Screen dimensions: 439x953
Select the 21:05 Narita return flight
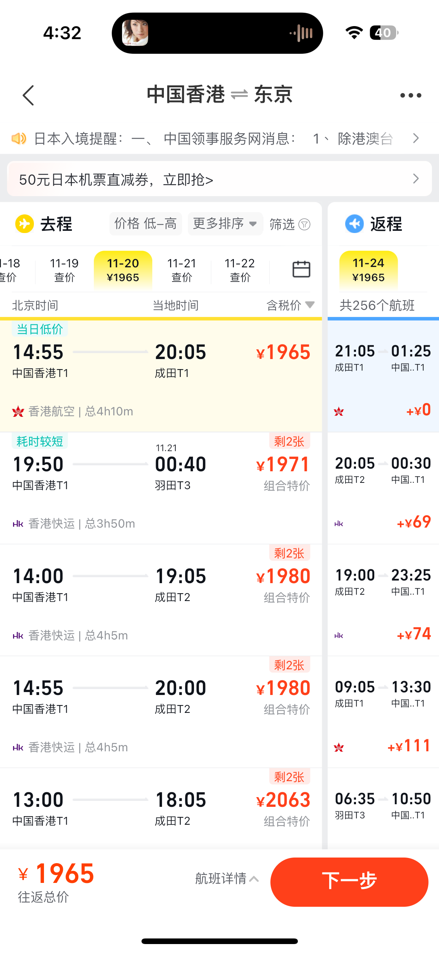coord(383,375)
